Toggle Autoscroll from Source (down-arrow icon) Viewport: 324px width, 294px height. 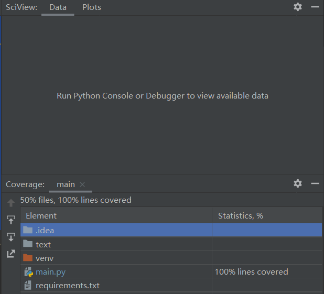point(11,237)
